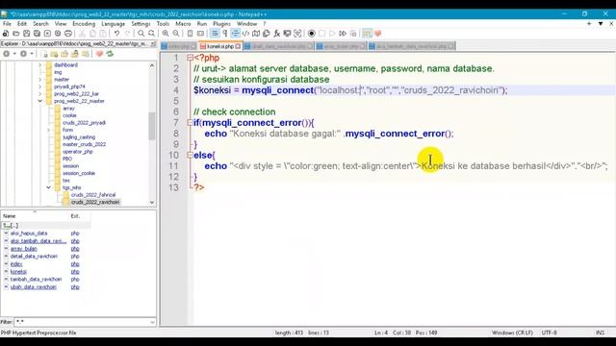Image resolution: width=616 pixels, height=346 pixels.
Task: Click Explorer panel green refresh icon
Action: point(110,54)
